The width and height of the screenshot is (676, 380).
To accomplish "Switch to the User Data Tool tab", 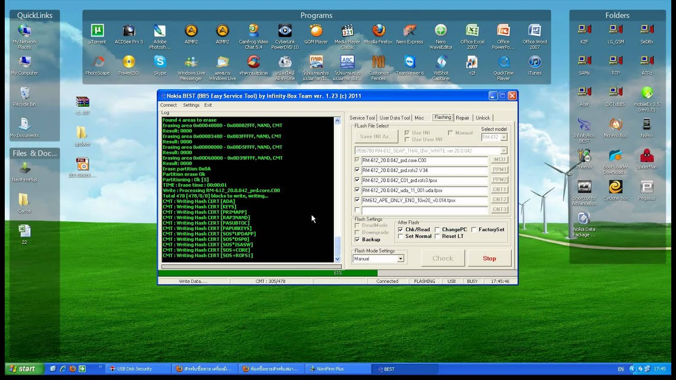I will 395,118.
